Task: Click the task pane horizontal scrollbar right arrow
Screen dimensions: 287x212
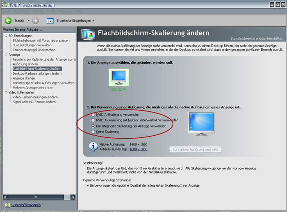Action: 74,197
